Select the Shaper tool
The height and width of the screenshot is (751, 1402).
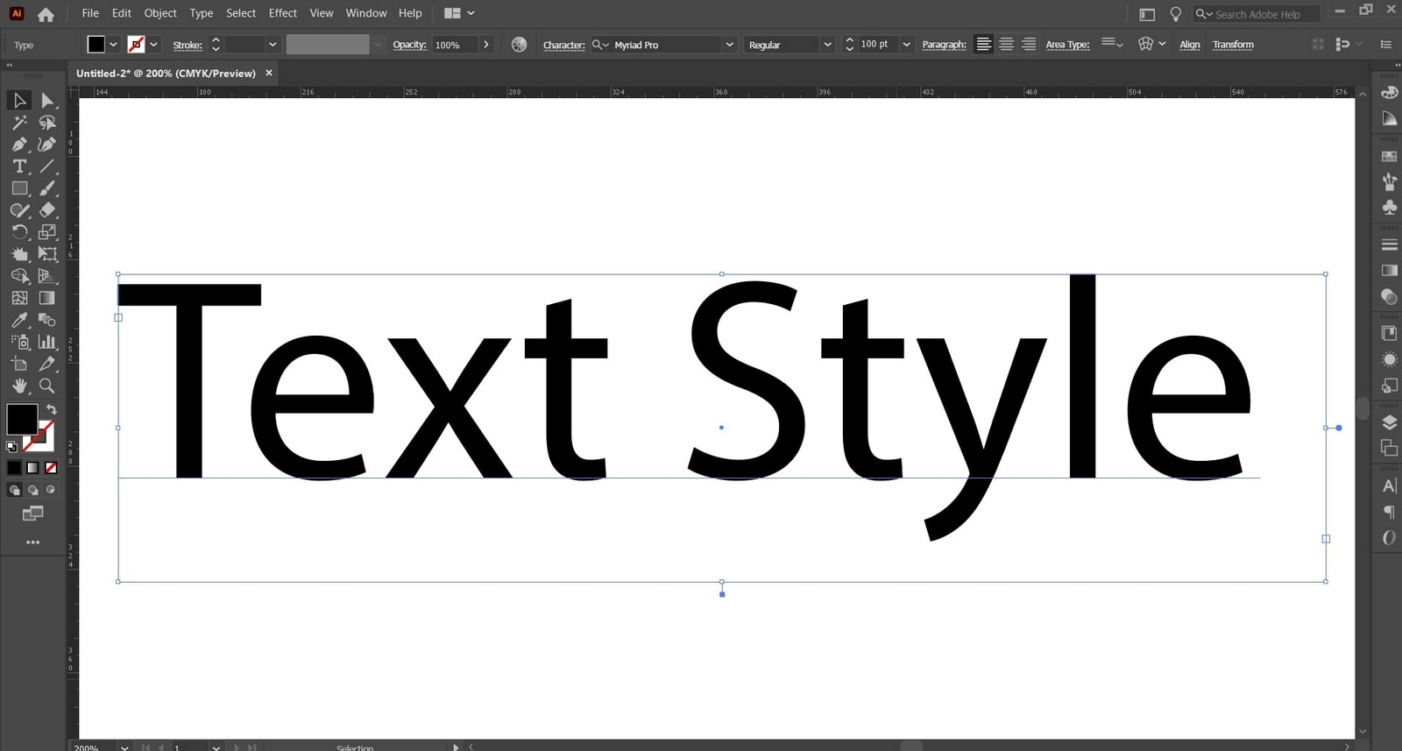pos(19,210)
